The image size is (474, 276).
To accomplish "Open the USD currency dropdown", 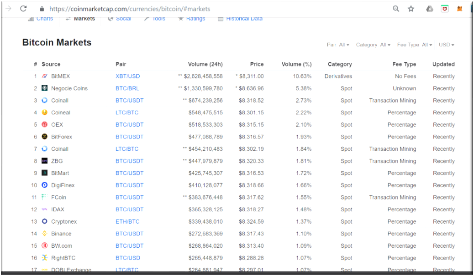I will click(447, 45).
